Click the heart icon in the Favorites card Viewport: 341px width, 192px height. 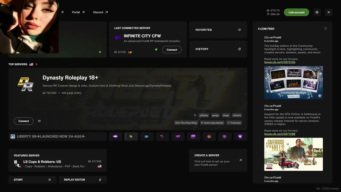click(x=239, y=30)
